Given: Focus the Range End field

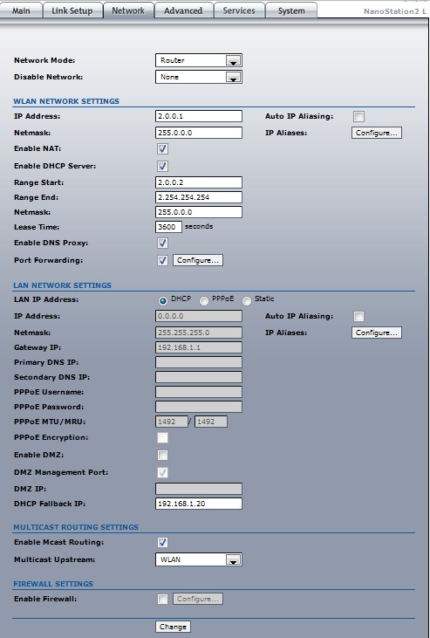Looking at the screenshot, I should (x=199, y=197).
